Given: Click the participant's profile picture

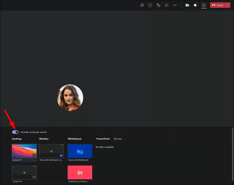Looking at the screenshot, I should coord(70,98).
